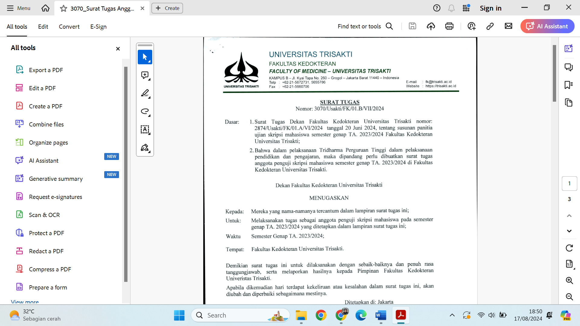Choose the Select arrow tool

145,57
